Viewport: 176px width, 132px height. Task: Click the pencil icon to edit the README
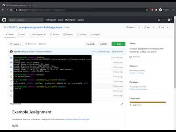tap(122, 104)
